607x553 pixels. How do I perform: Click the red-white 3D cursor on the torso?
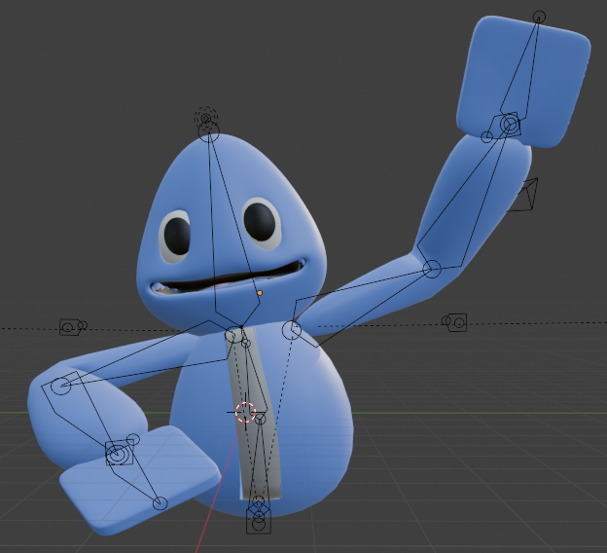click(x=245, y=412)
